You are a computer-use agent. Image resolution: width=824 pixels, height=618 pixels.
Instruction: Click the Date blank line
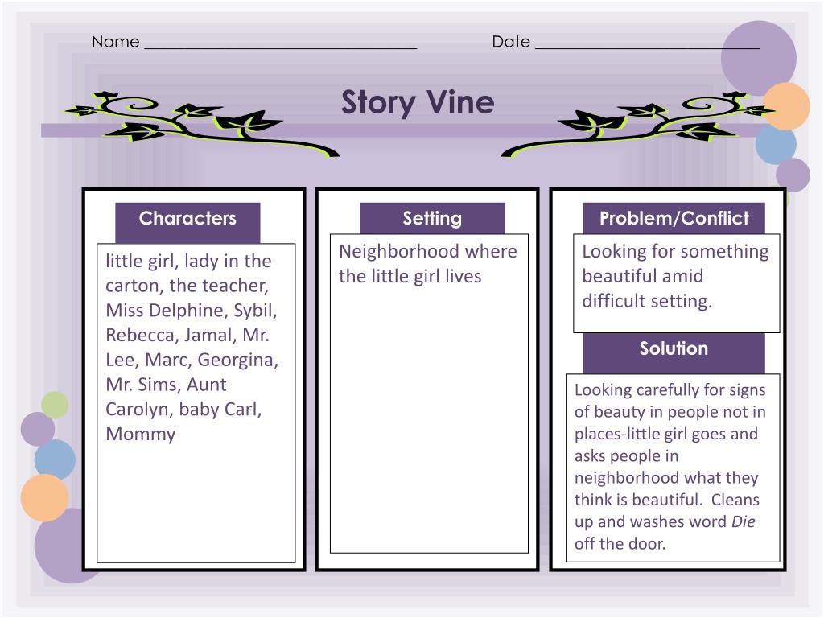648,47
